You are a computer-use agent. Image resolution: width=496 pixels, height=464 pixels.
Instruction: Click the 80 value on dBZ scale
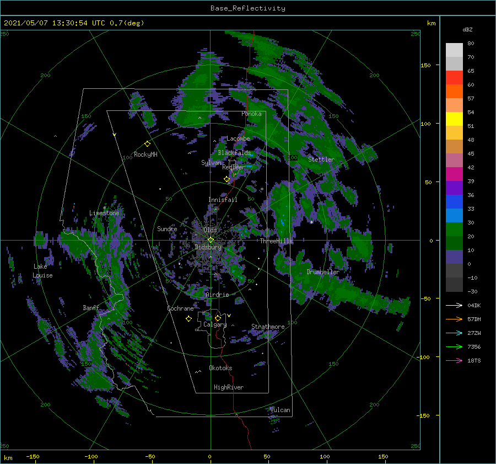[471, 44]
